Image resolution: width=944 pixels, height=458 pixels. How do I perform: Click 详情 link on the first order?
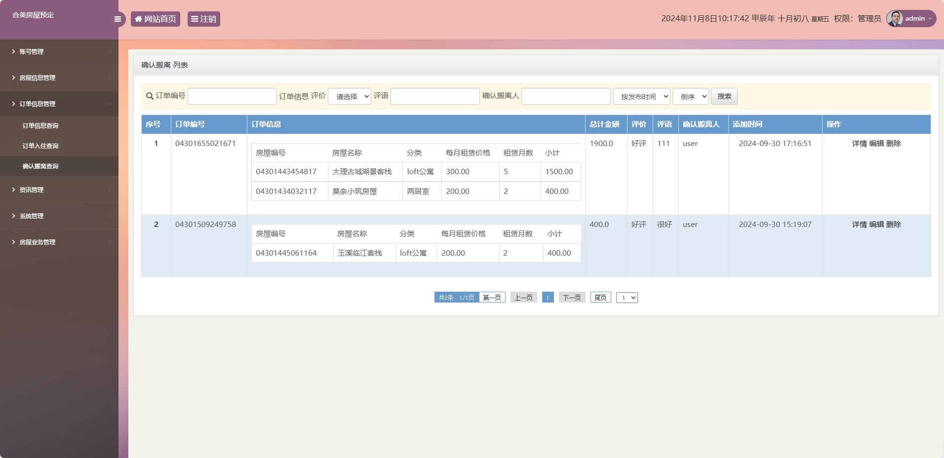pos(859,144)
